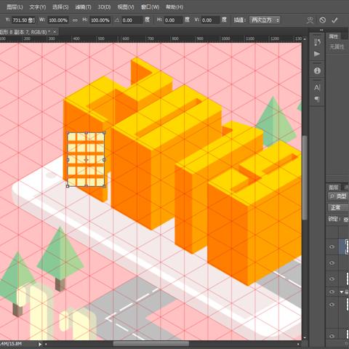Click the H scale field 100.00%
The width and height of the screenshot is (349, 349).
[x=100, y=20]
